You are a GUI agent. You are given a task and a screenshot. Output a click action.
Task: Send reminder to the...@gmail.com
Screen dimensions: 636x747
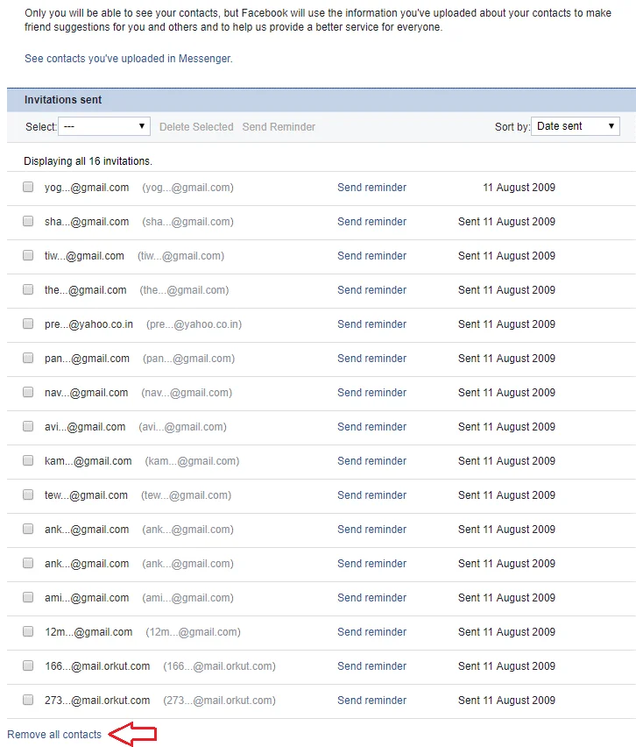coord(371,290)
